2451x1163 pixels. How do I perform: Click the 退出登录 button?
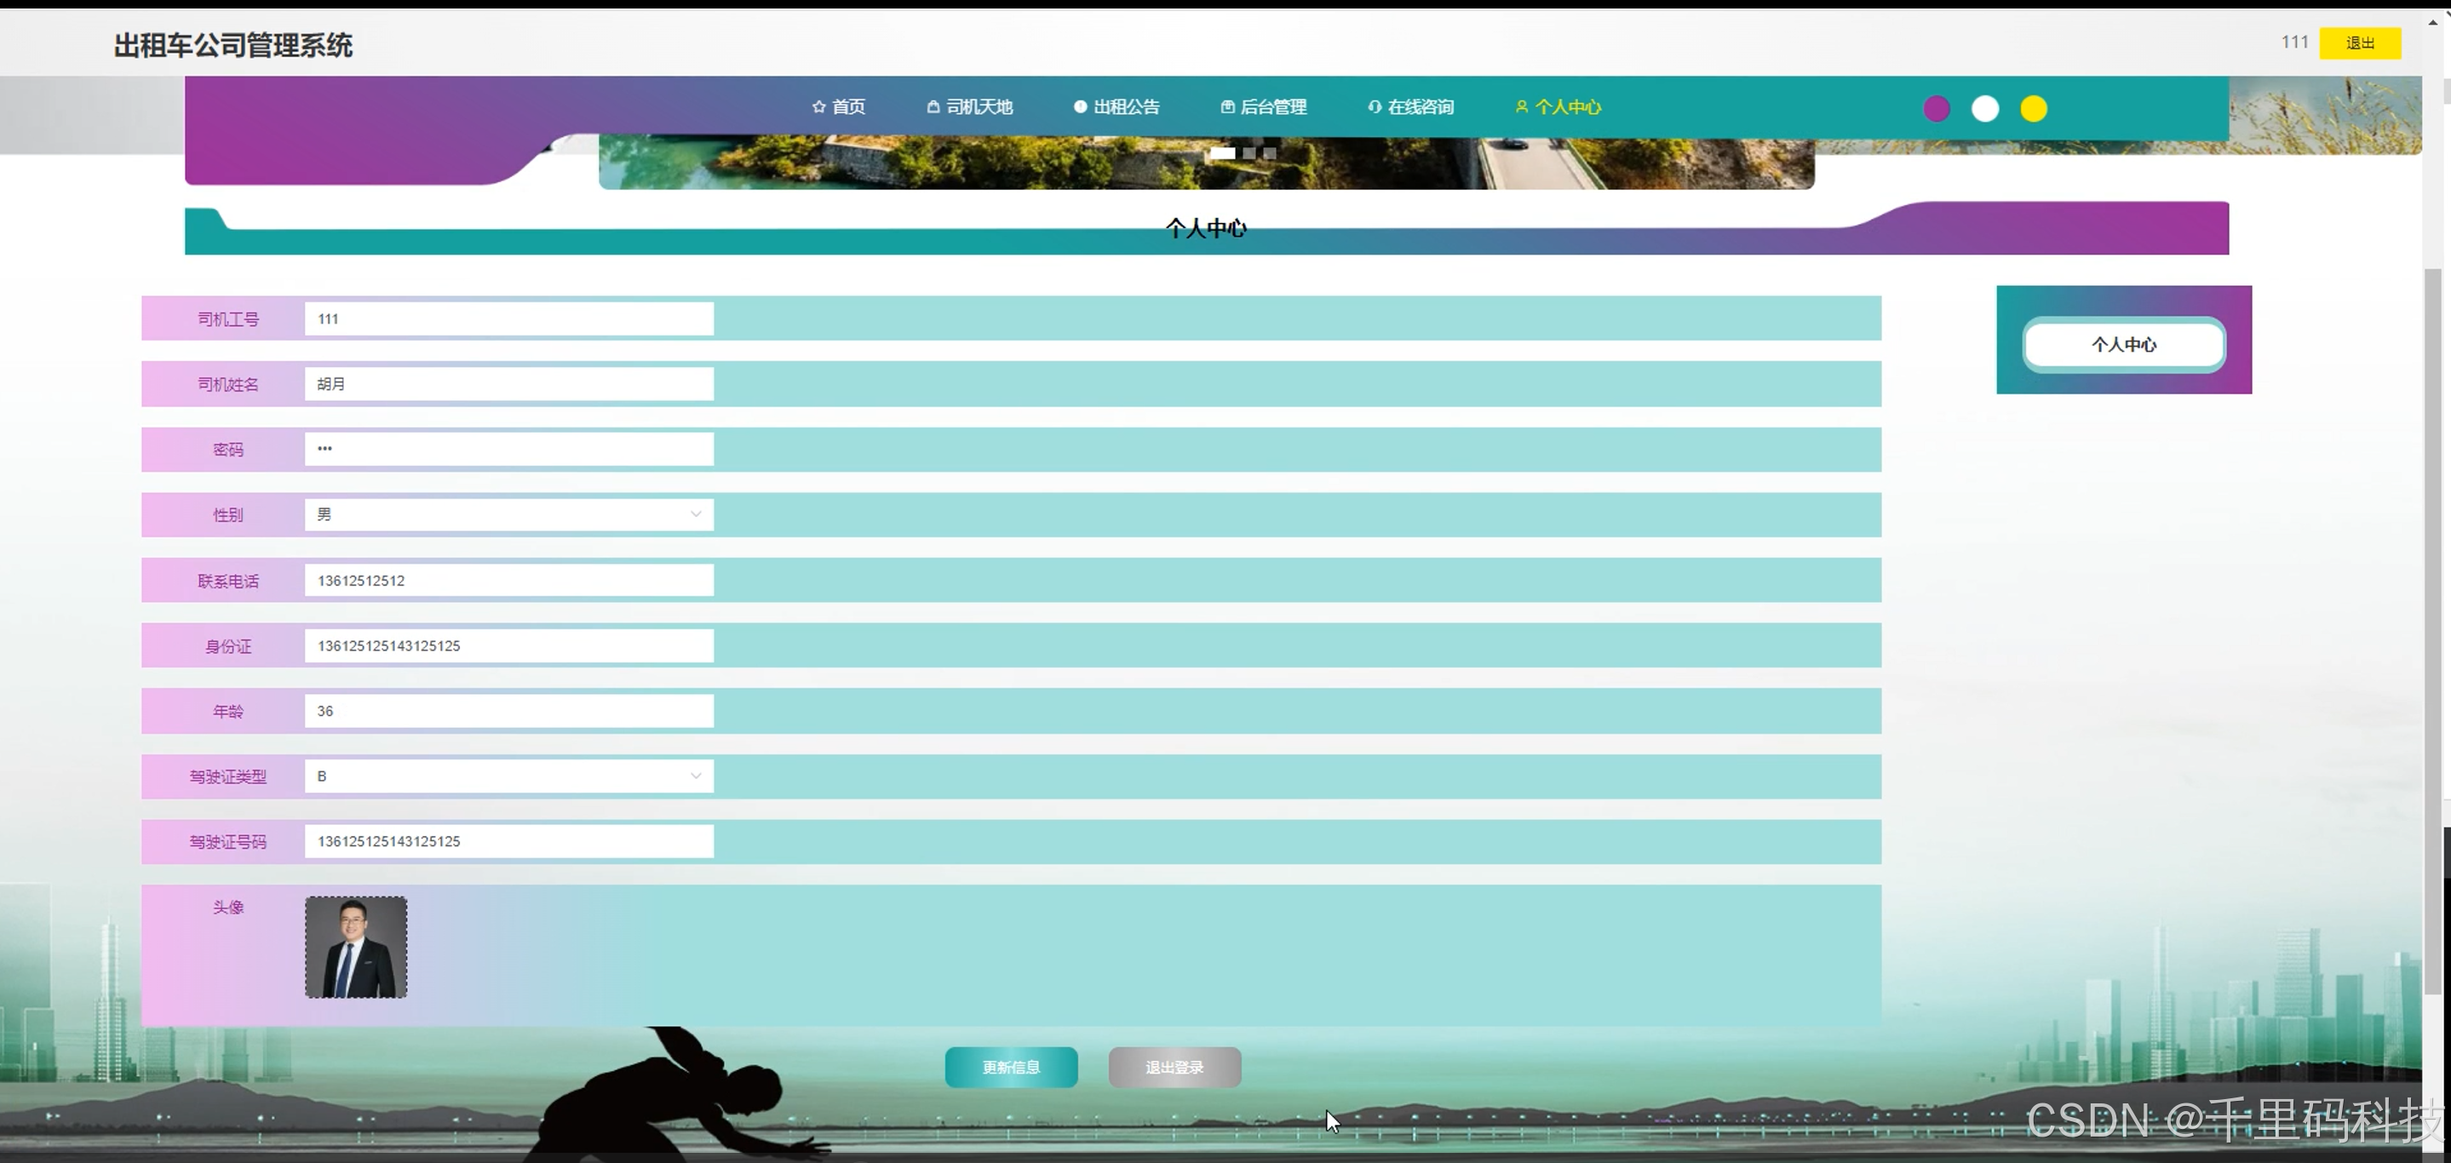pos(1174,1067)
